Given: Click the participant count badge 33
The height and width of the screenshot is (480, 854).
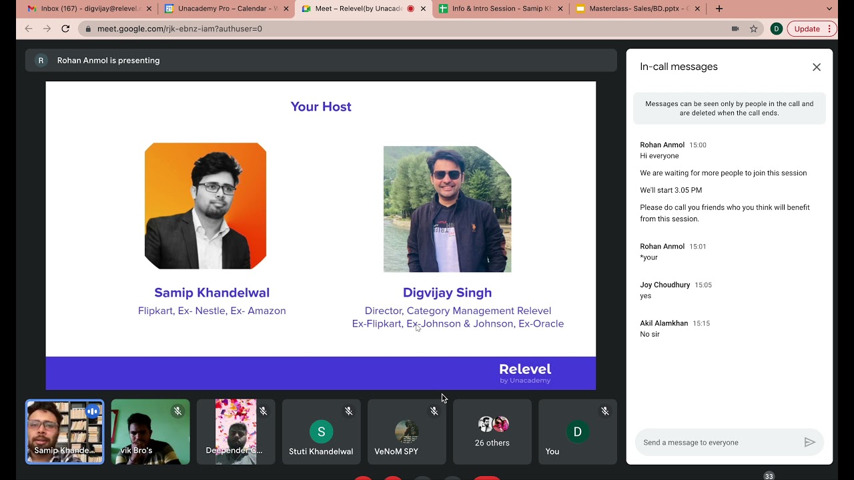Looking at the screenshot, I should (x=769, y=476).
